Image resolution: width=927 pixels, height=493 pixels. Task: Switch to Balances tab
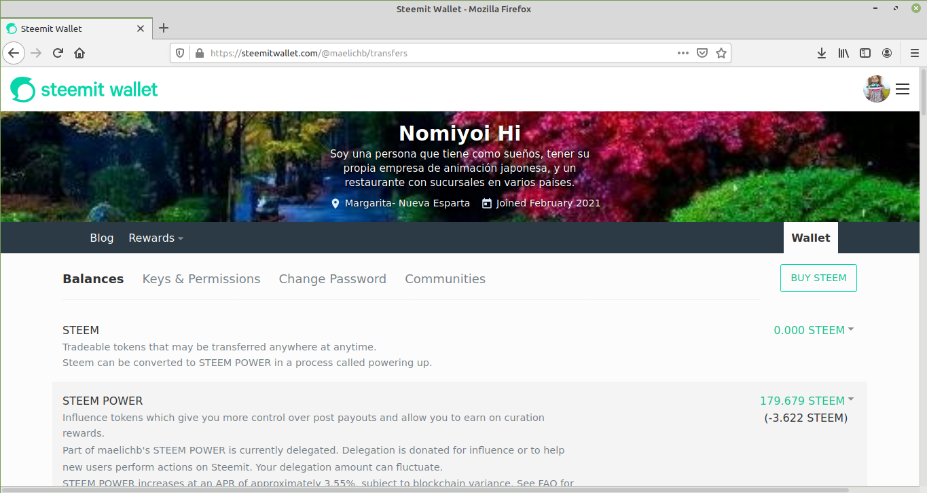[93, 278]
